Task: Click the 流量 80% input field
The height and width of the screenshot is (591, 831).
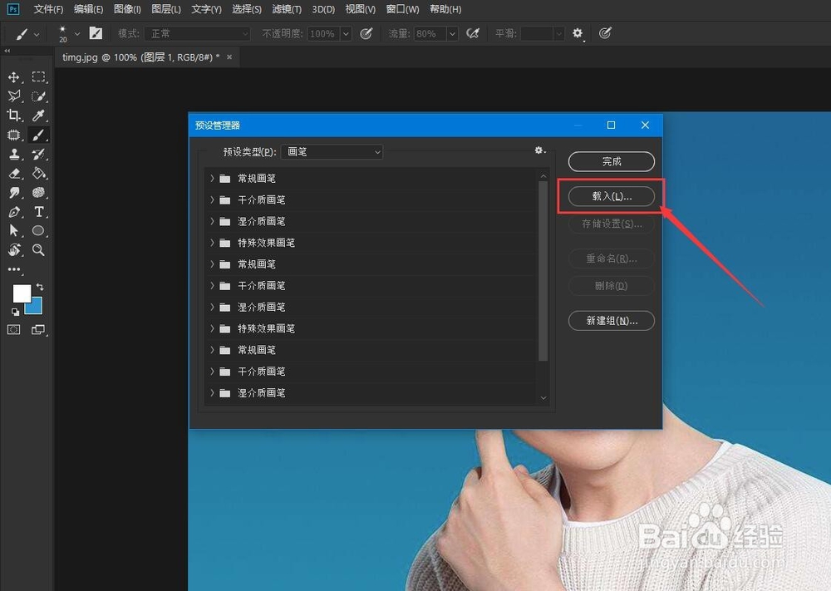Action: click(430, 34)
